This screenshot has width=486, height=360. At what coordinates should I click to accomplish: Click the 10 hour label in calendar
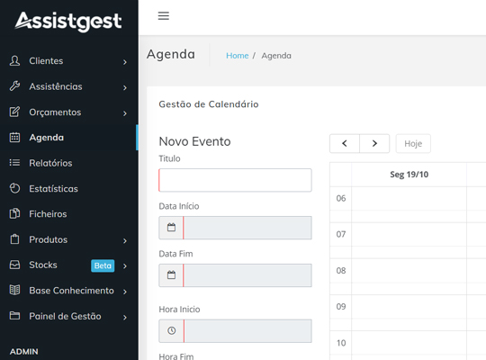pos(341,343)
